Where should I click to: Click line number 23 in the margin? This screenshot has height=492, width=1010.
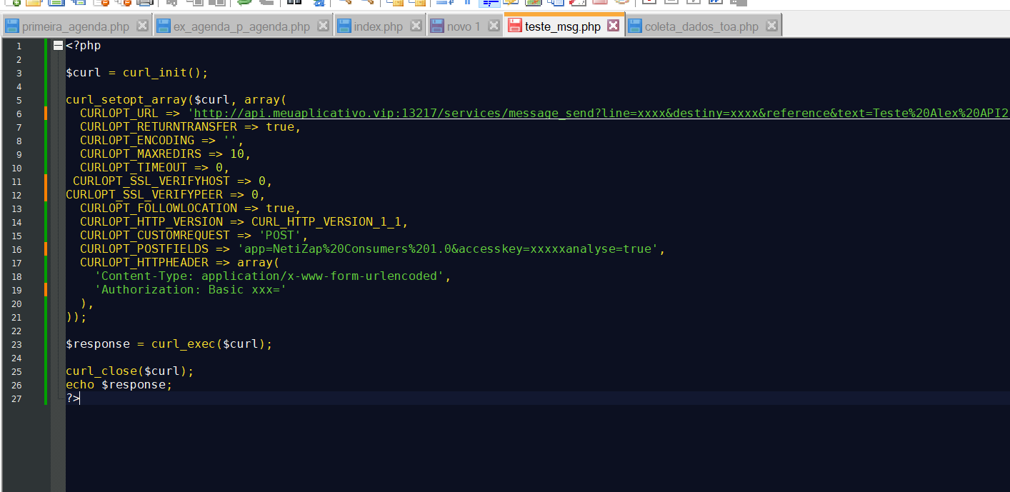click(x=17, y=344)
